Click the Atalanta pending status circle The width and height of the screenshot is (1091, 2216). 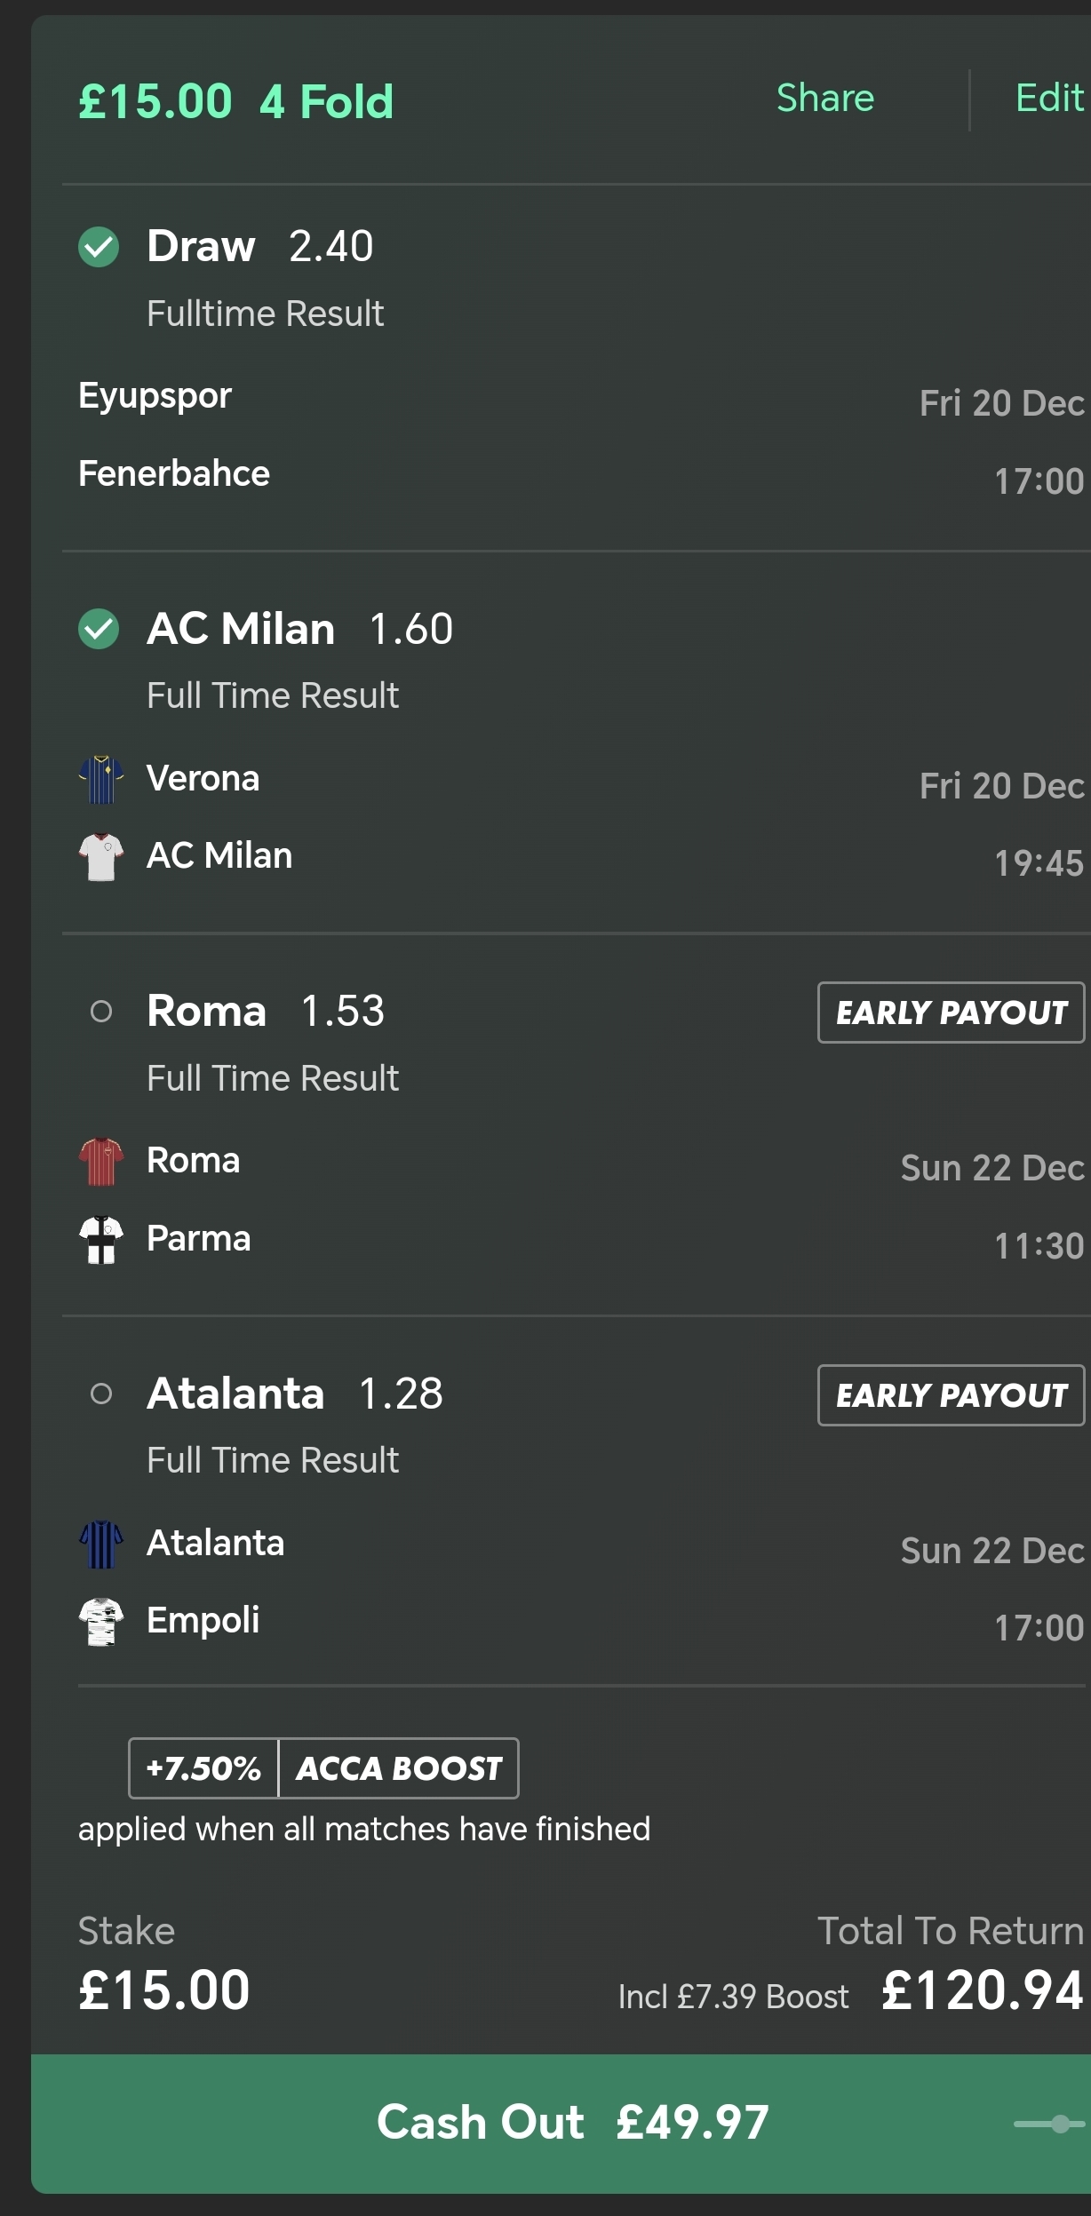pos(101,1394)
